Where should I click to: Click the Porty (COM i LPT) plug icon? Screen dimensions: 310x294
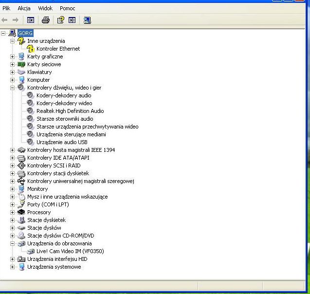point(21,204)
